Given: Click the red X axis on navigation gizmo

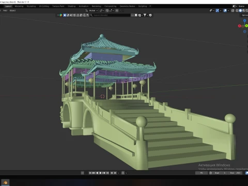Looking at the screenshot, I should 239,26.
